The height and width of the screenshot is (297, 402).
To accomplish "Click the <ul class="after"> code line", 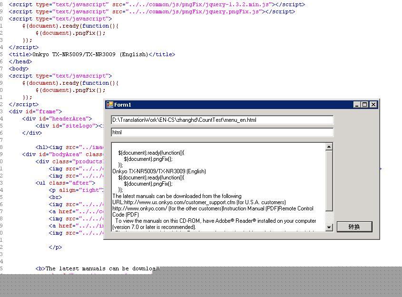I will (x=65, y=183).
